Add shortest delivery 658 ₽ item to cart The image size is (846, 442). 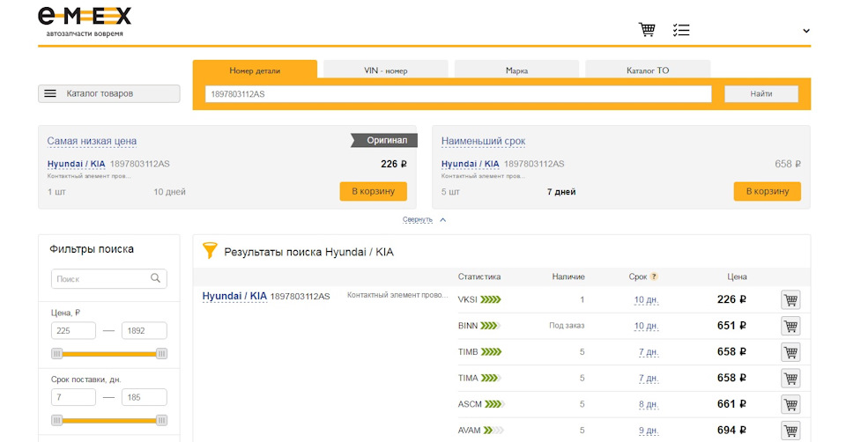(768, 191)
